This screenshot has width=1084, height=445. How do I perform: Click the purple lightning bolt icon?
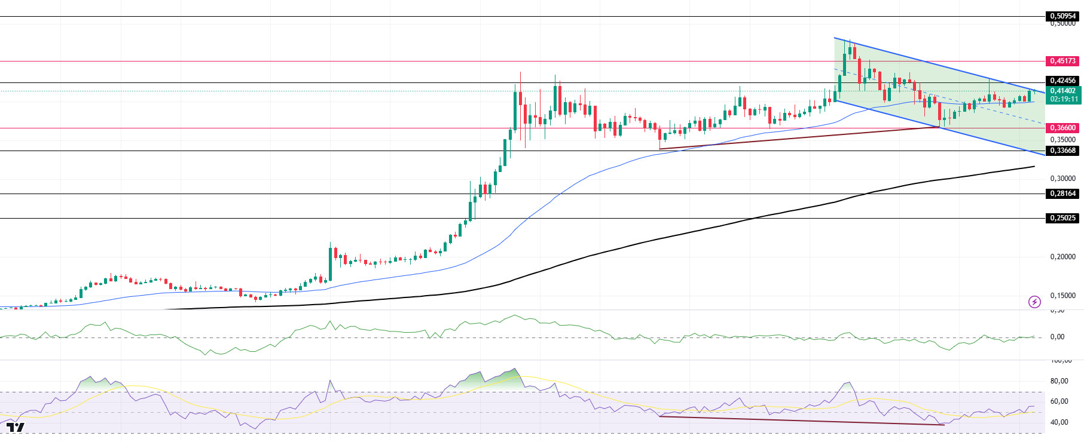click(1034, 302)
